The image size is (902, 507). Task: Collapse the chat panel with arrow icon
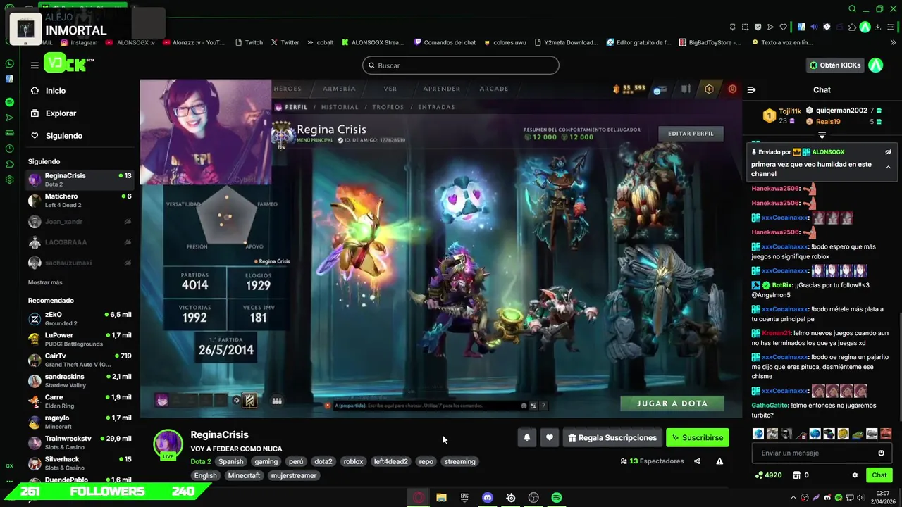751,90
